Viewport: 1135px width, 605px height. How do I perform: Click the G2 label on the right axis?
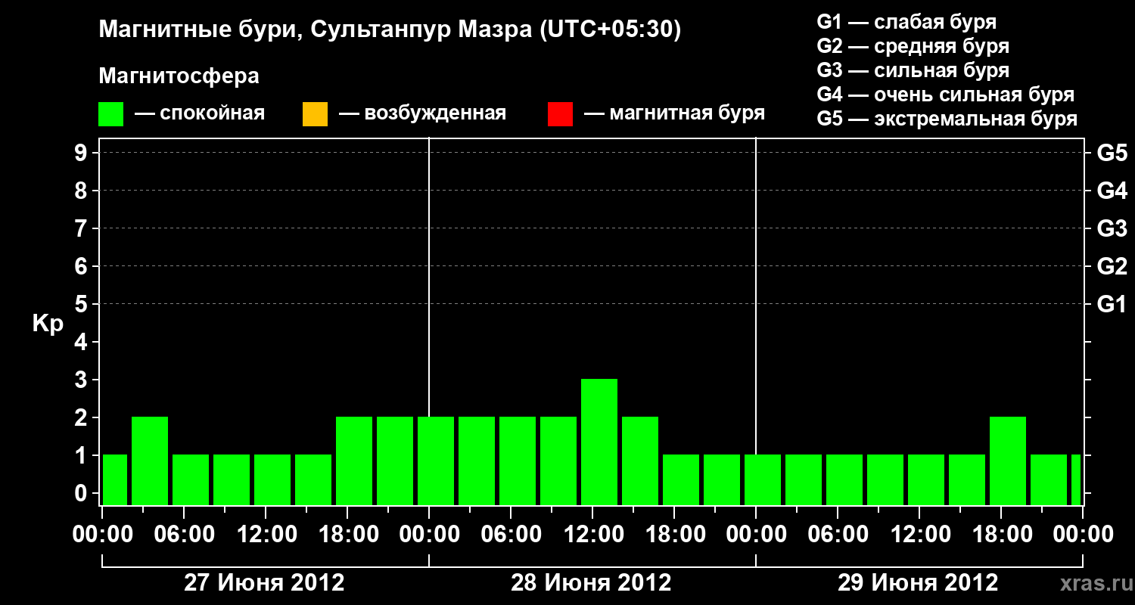coord(1112,266)
